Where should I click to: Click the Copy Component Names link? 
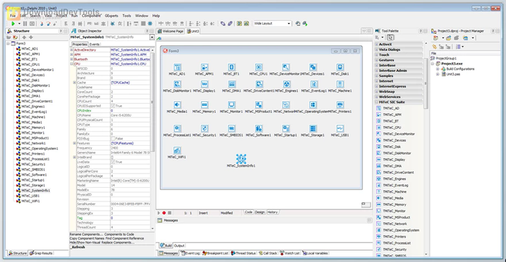click(87, 238)
